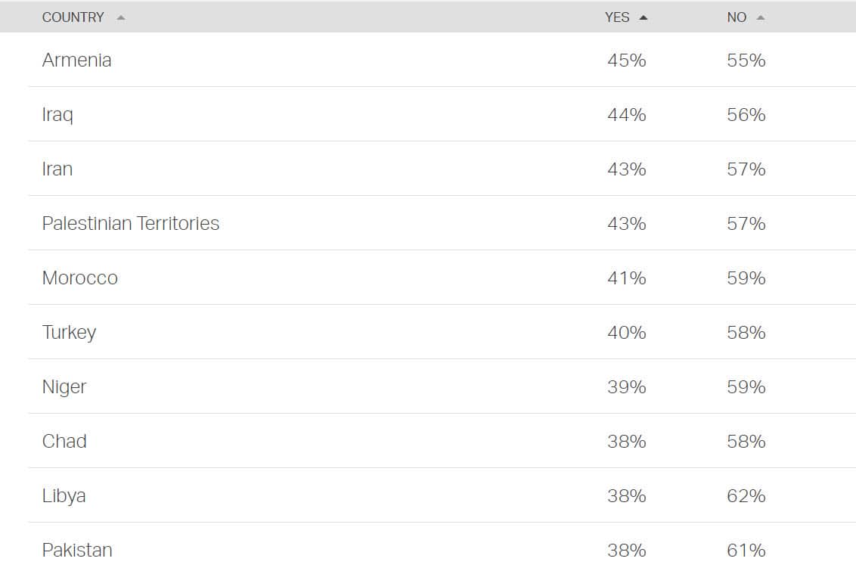Click the Iran country label
Image resolution: width=856 pixels, height=574 pixels.
(x=57, y=169)
